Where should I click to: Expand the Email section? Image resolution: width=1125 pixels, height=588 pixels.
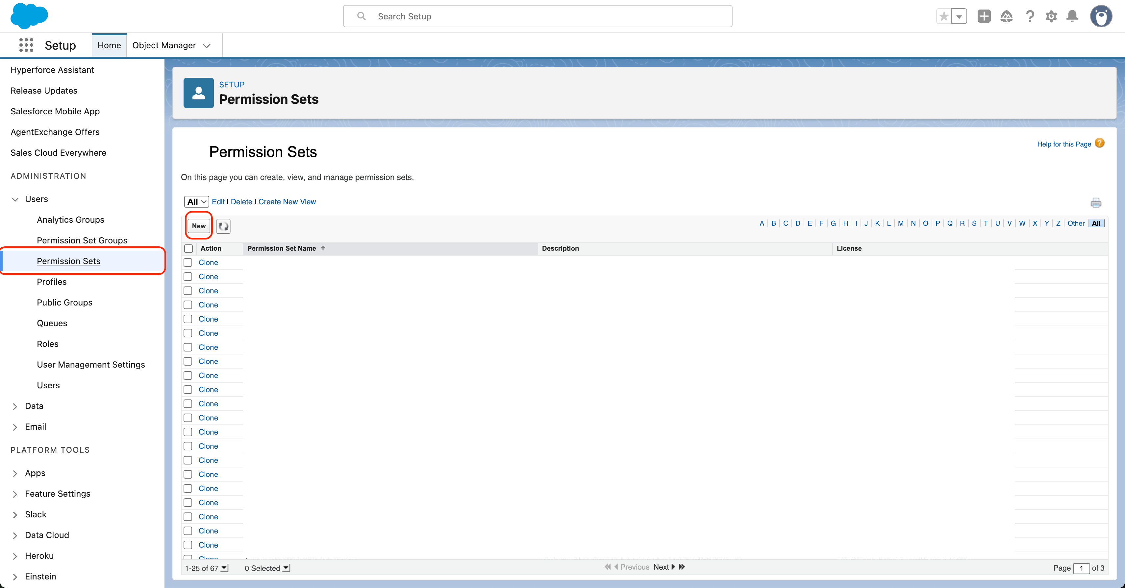[15, 427]
